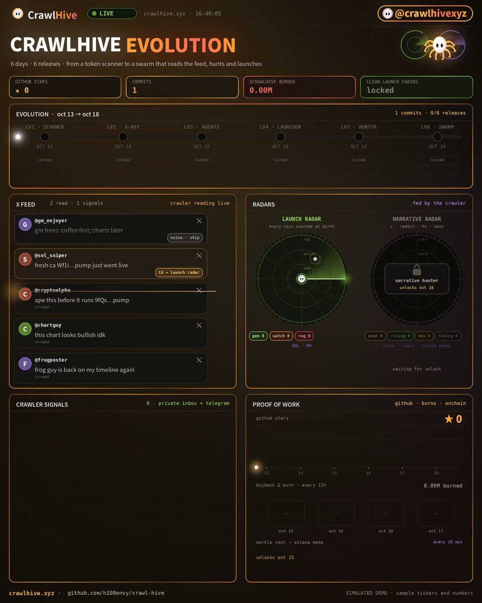Screen dimensions: 482x603
Task: Click the every 15 min label
Action: coord(448,542)
